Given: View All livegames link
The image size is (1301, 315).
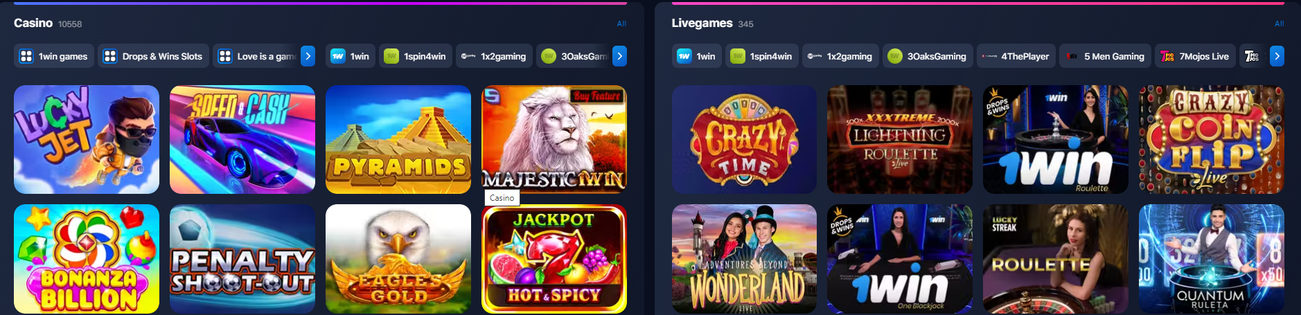Looking at the screenshot, I should [1279, 24].
